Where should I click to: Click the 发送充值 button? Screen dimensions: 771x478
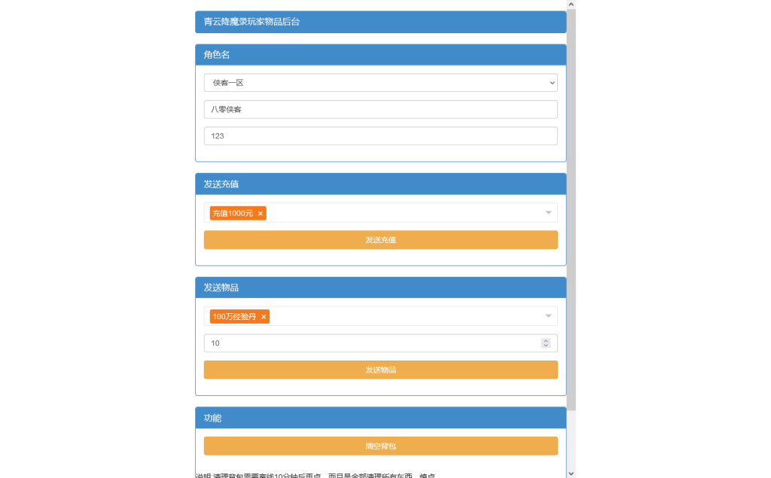pos(380,239)
